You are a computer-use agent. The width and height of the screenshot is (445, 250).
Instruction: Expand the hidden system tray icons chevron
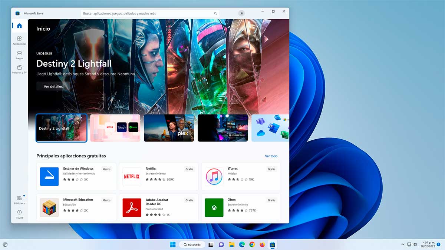click(x=403, y=244)
